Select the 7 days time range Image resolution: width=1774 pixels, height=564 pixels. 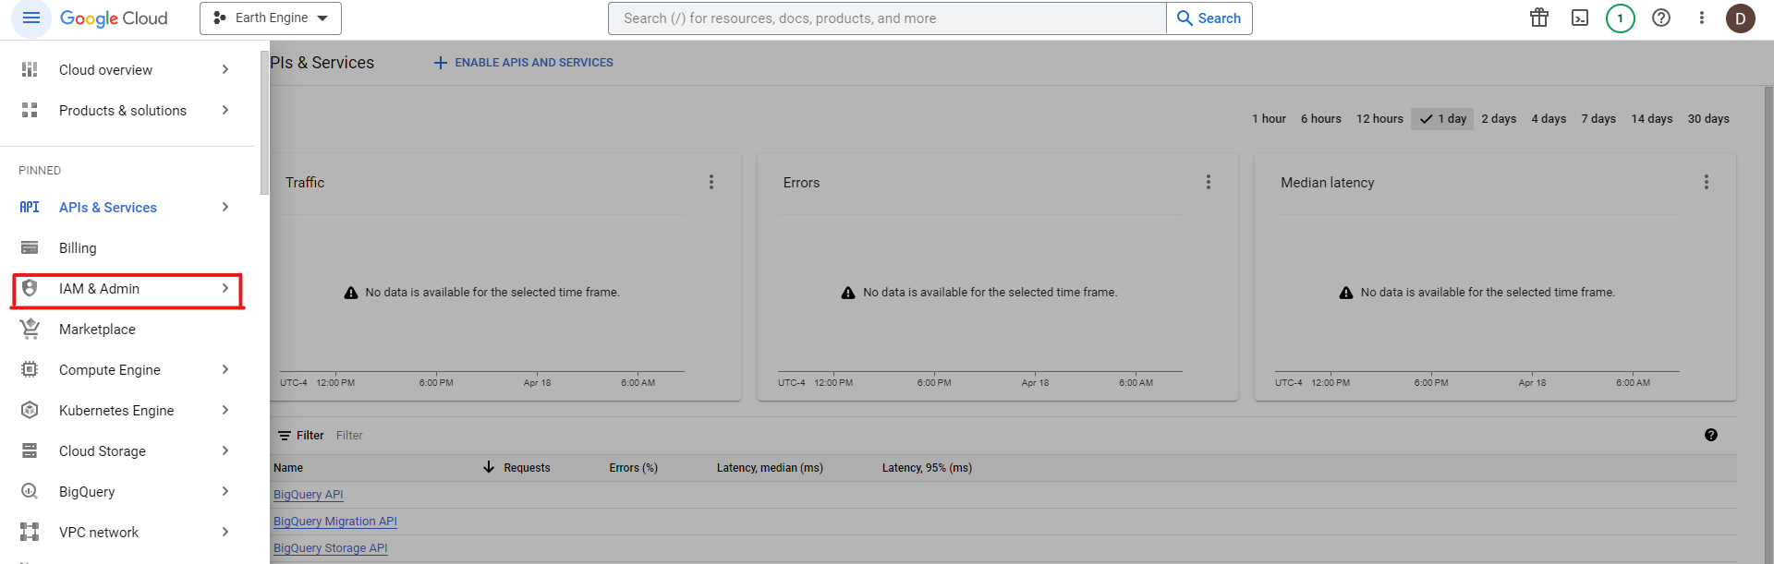pyautogui.click(x=1598, y=119)
